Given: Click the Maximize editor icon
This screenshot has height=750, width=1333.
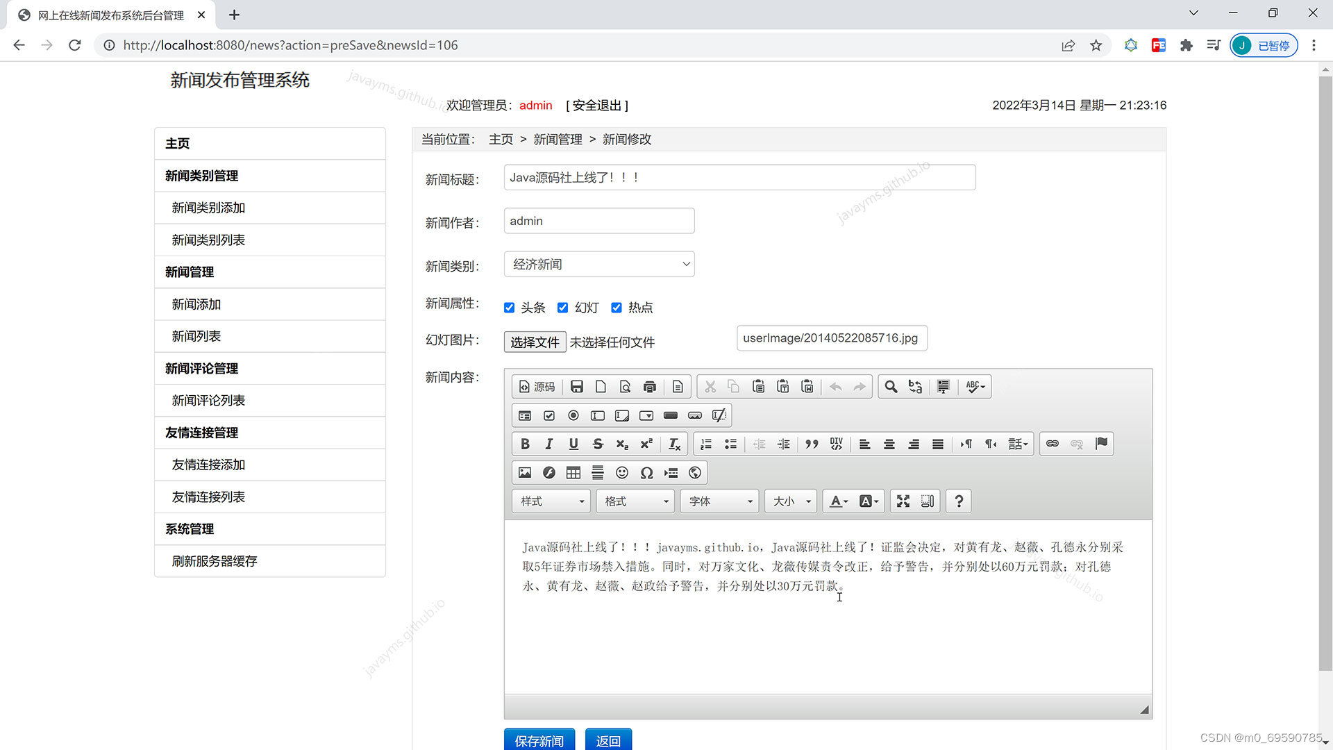Looking at the screenshot, I should pos(903,501).
